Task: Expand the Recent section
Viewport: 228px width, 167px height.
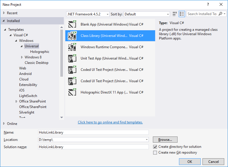Action: point(4,13)
